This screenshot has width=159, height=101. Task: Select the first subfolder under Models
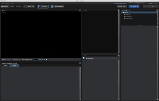(128, 14)
